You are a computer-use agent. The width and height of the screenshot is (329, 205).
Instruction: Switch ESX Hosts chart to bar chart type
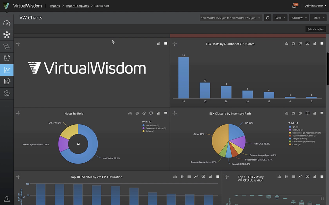tap(286, 44)
